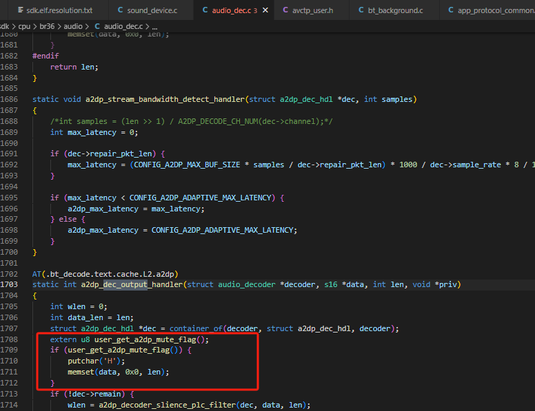Click 'int data_len = len;' on line 1706

[92, 317]
